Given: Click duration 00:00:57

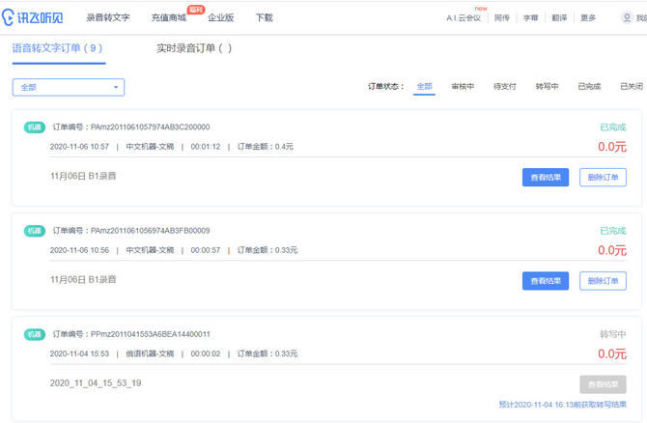Looking at the screenshot, I should [206, 250].
